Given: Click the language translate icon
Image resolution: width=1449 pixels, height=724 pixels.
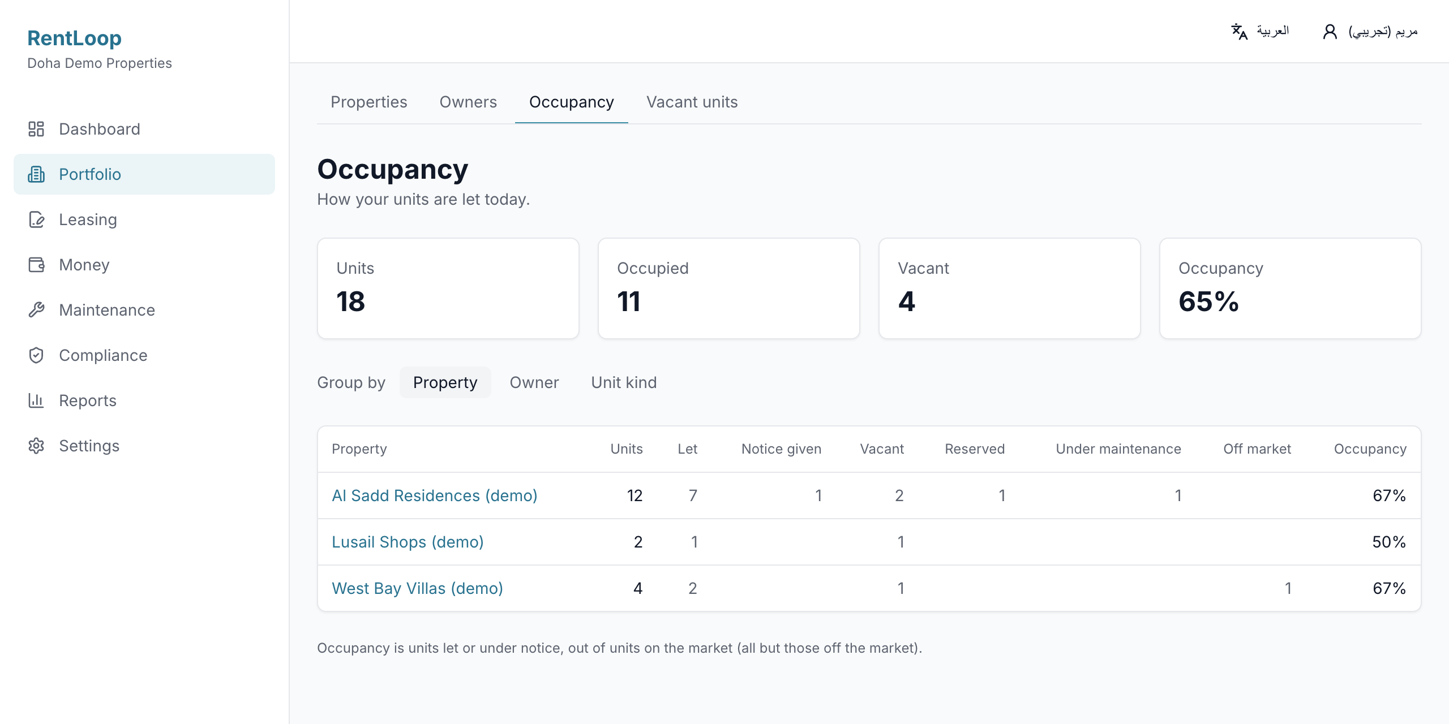Looking at the screenshot, I should point(1240,32).
